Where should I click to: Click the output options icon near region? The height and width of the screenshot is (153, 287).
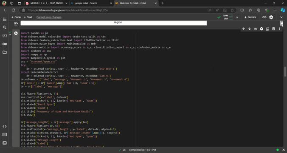click(x=16, y=23)
